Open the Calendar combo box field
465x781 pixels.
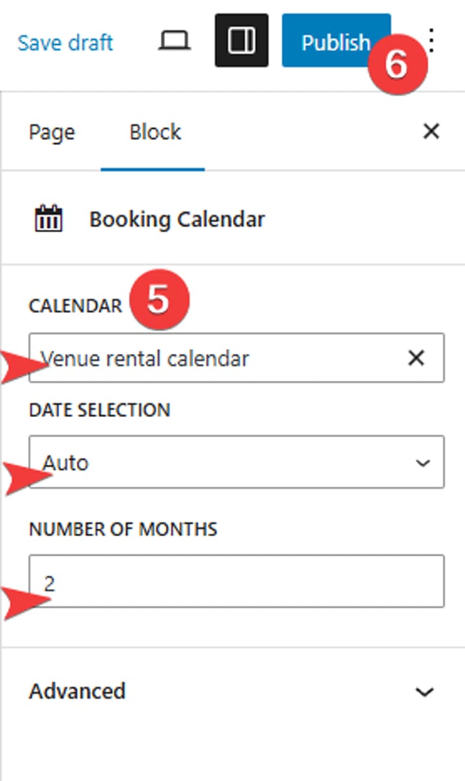point(215,358)
